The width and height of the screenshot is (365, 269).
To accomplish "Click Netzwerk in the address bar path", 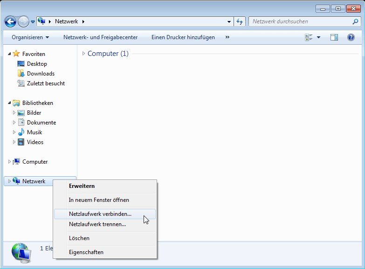I will 66,21.
